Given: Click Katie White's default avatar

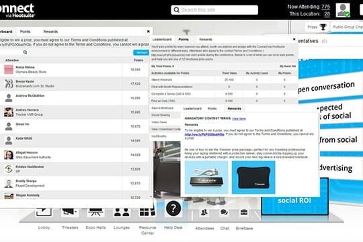Looking at the screenshot, I should click(x=9, y=140).
